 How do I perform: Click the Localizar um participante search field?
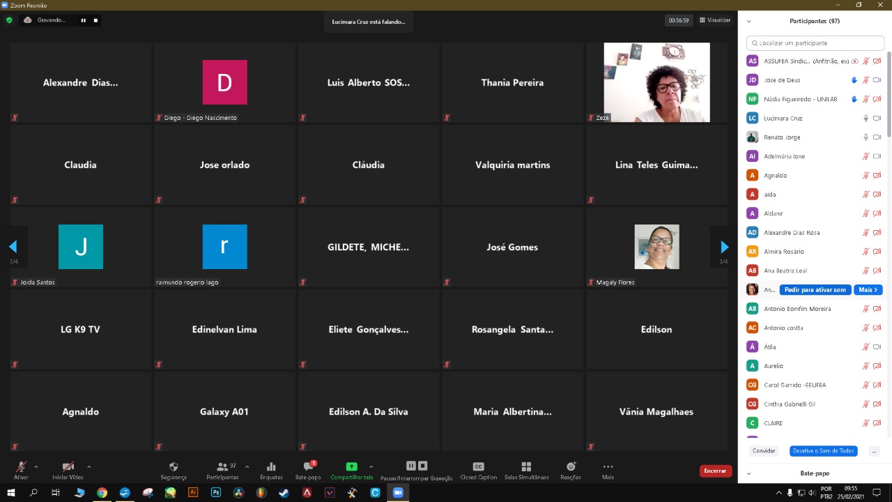pos(815,43)
